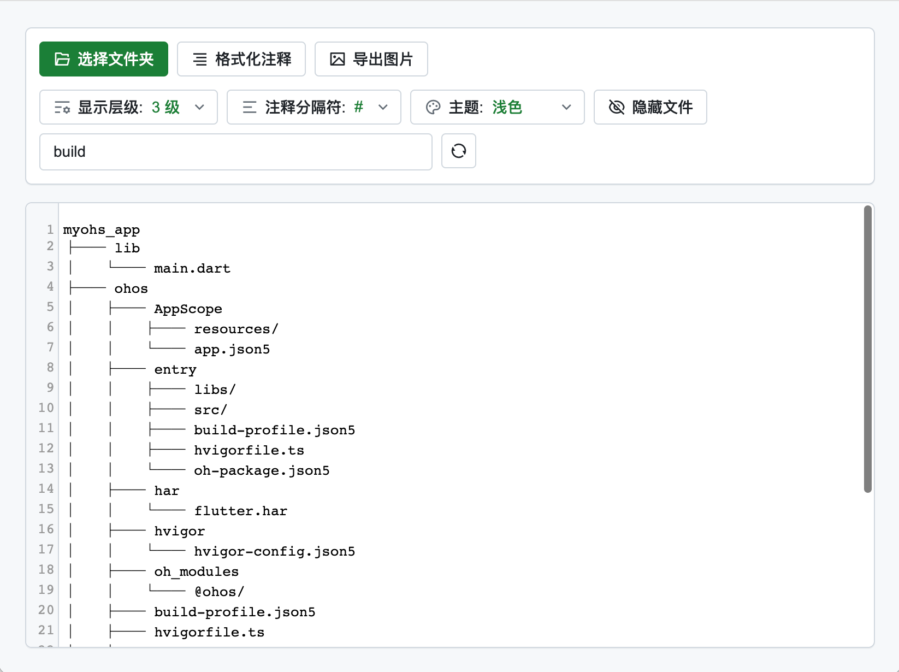This screenshot has height=672, width=899.
Task: Click build-profile.json5 on line 20
Action: (x=235, y=612)
